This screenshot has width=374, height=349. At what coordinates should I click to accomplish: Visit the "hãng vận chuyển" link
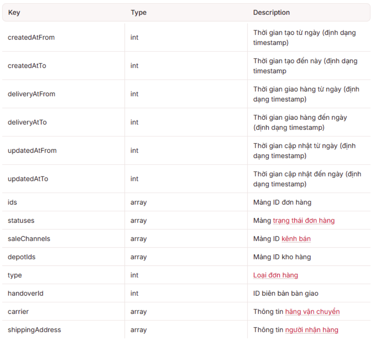point(312,312)
